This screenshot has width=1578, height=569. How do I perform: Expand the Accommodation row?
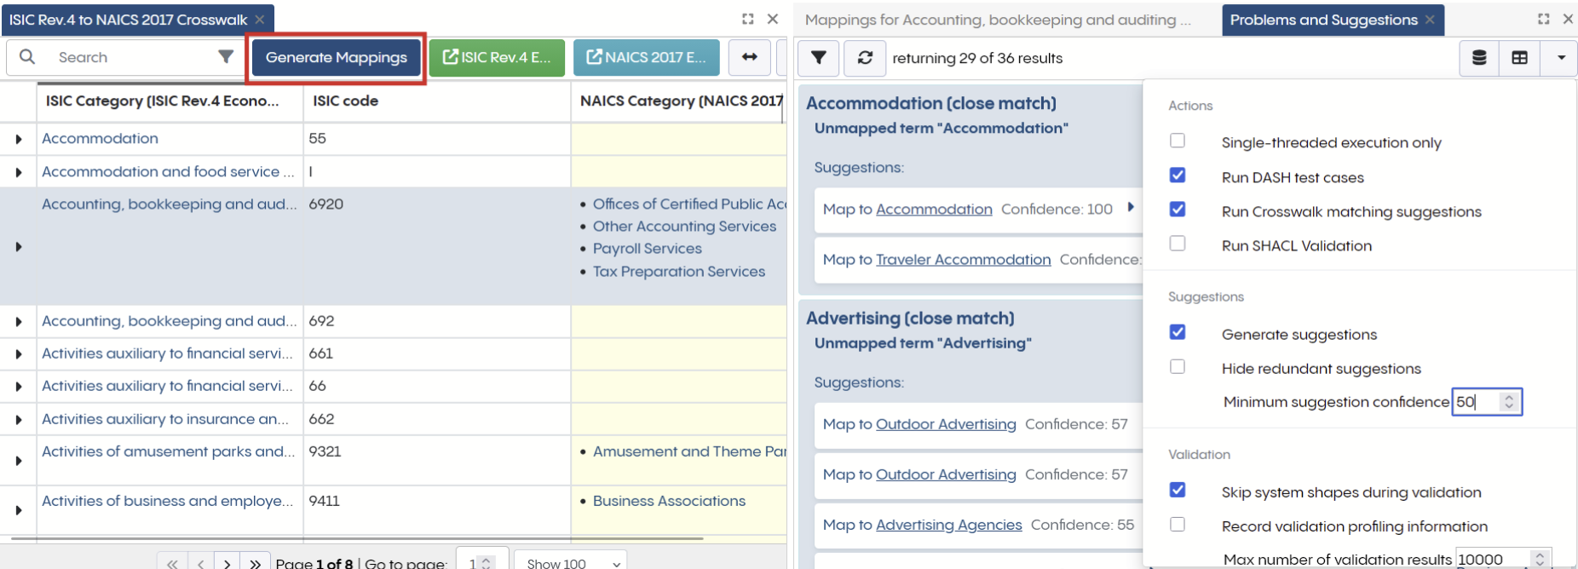click(x=19, y=139)
